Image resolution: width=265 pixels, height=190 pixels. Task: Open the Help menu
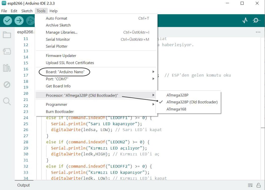pyautogui.click(x=53, y=11)
